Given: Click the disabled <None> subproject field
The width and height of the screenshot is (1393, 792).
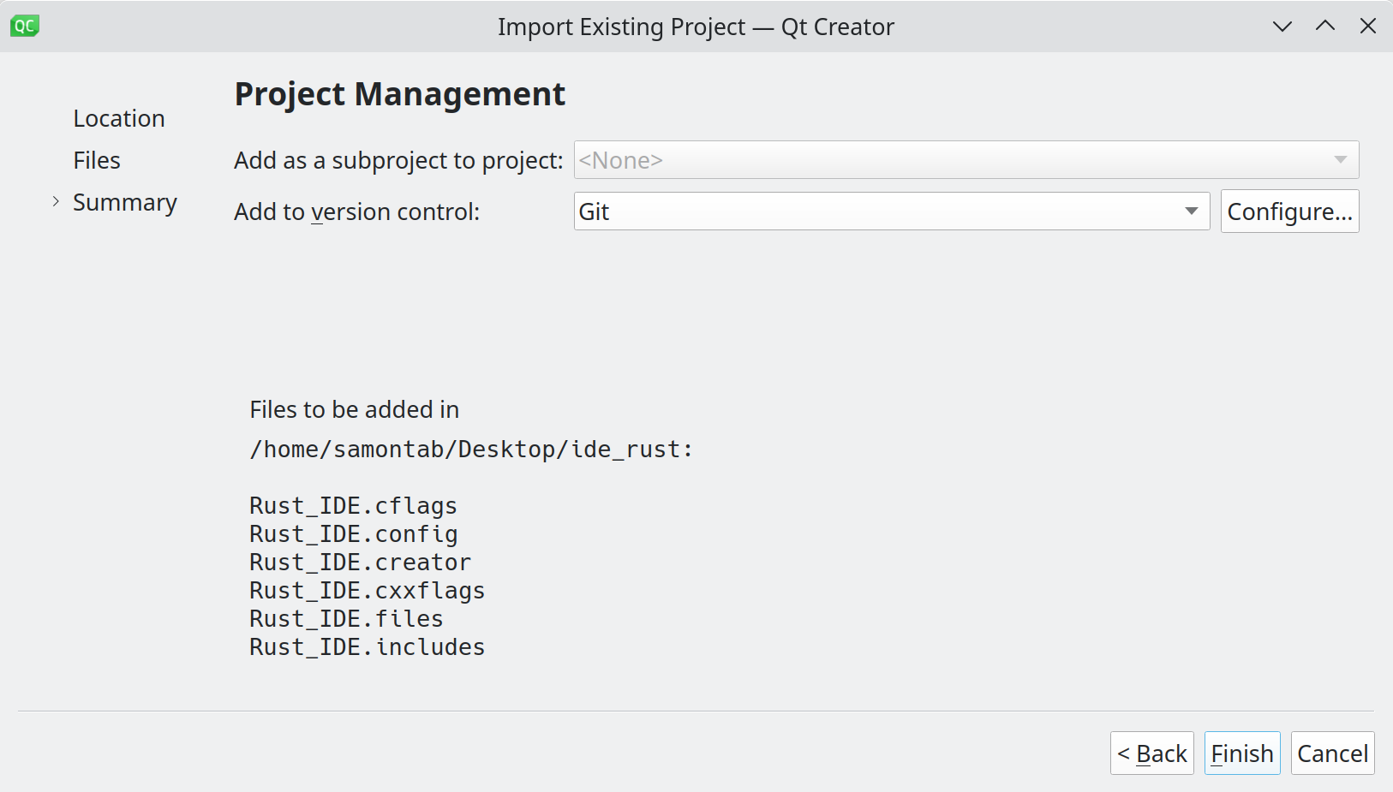Looking at the screenshot, I should [857, 160].
